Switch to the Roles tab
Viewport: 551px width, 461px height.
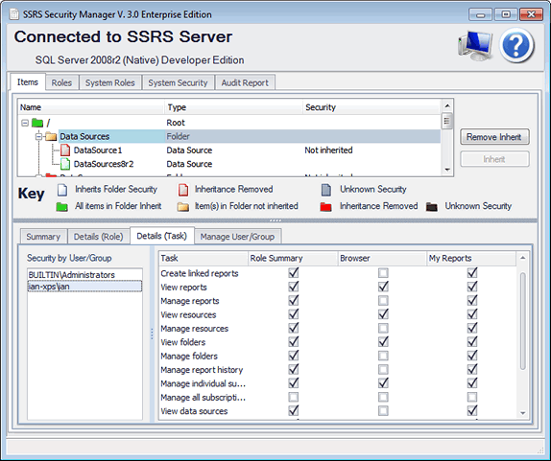click(61, 82)
